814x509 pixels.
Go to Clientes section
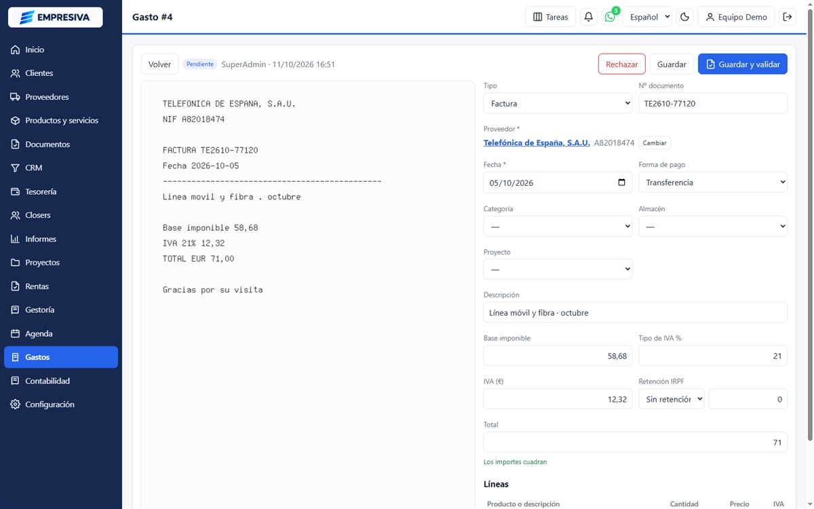click(61, 73)
